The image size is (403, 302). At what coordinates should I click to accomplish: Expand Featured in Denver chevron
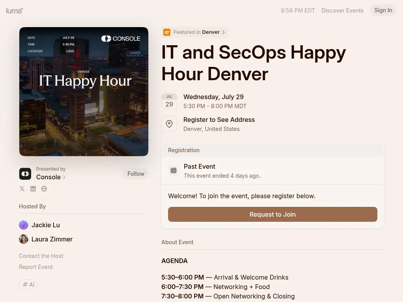[x=224, y=32]
